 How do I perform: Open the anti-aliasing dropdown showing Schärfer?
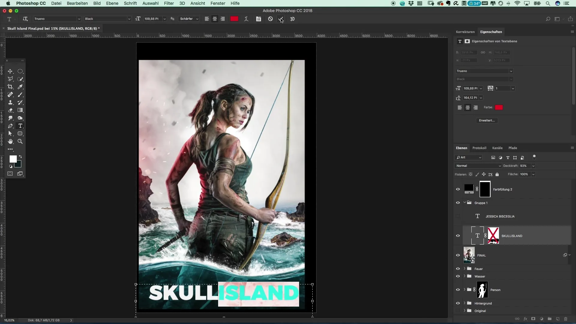point(189,19)
